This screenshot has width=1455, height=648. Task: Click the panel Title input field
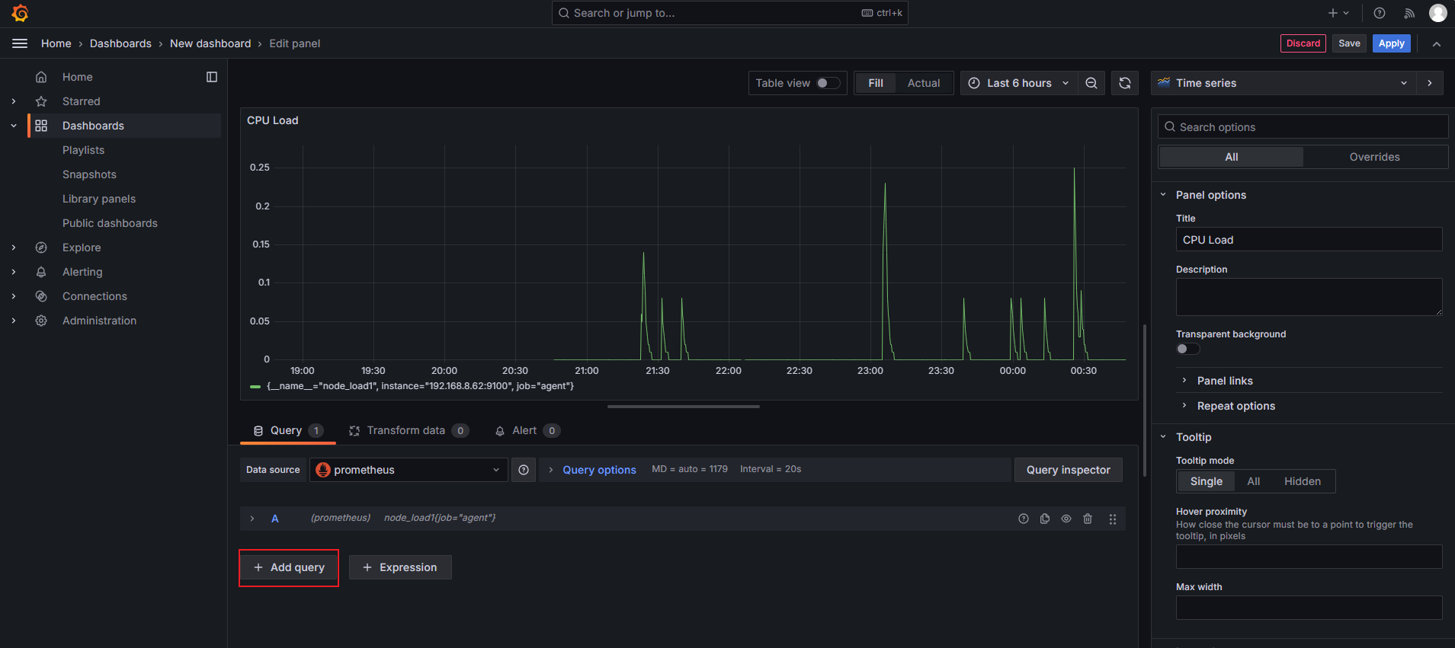[x=1308, y=240]
